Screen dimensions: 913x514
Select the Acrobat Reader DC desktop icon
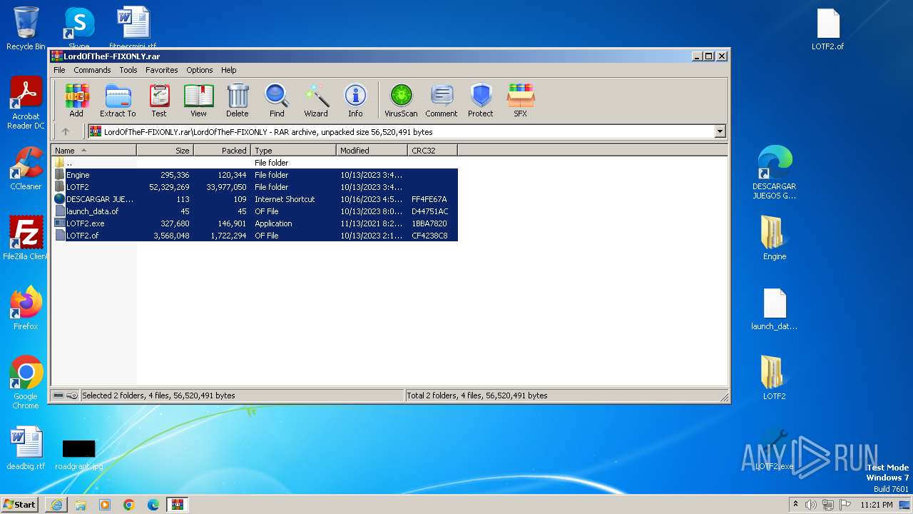26,104
